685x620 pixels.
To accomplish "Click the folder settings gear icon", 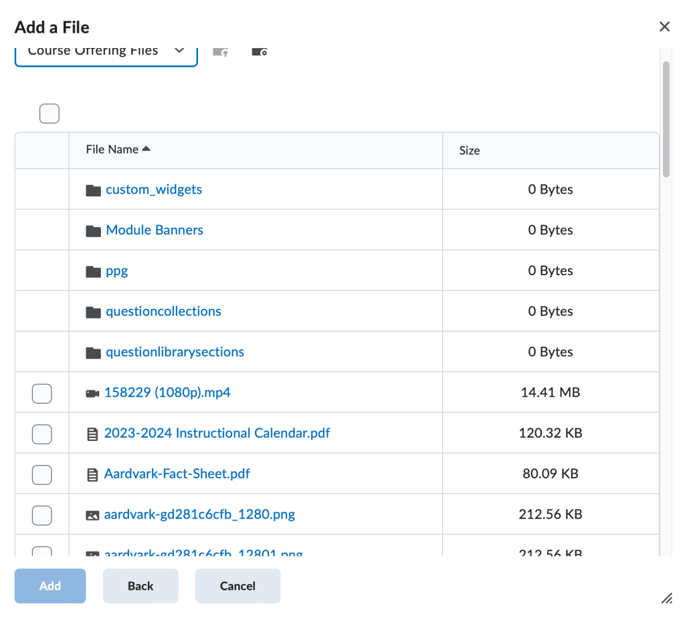I will [260, 52].
